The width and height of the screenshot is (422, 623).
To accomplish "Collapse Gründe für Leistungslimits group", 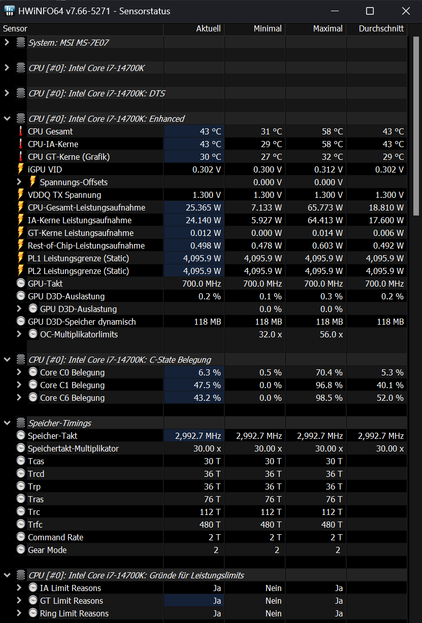I will 7,575.
